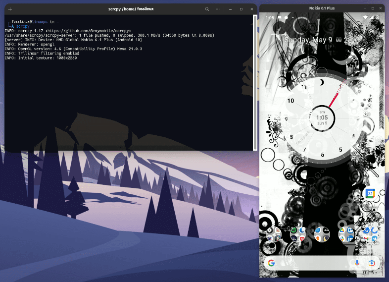Click the terminal vertical scrollbar

pyautogui.click(x=255, y=82)
